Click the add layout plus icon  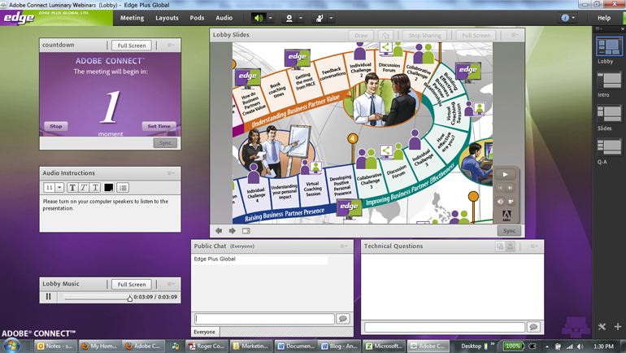coord(618,327)
